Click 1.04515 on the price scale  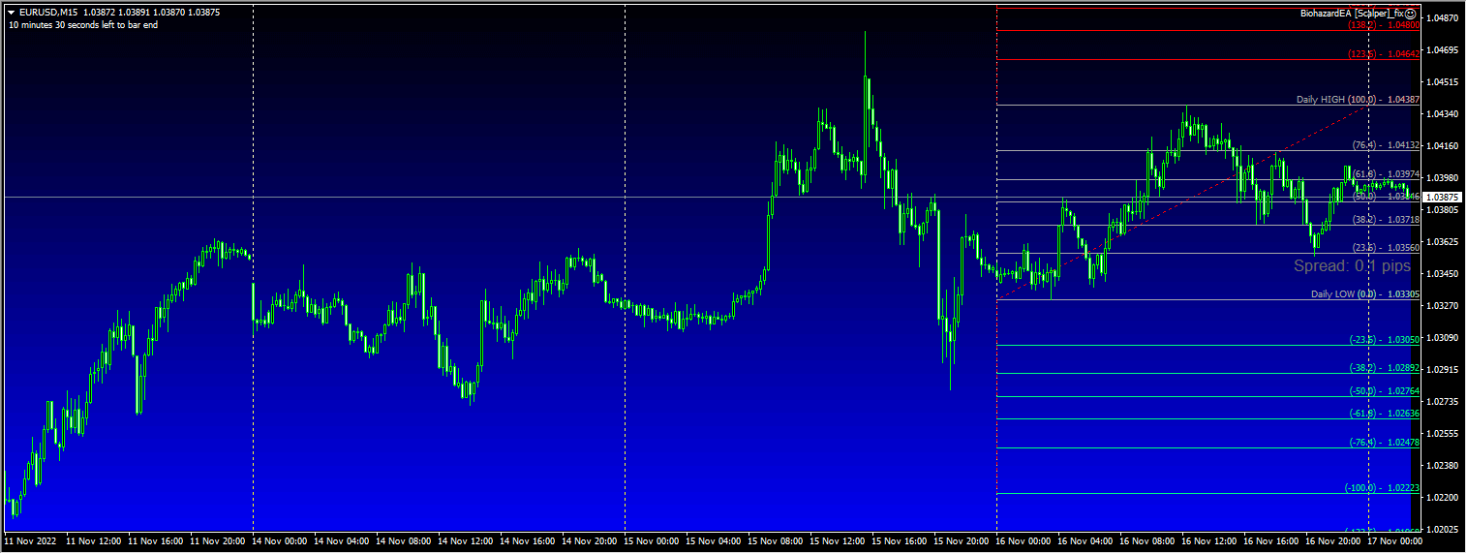(1444, 82)
